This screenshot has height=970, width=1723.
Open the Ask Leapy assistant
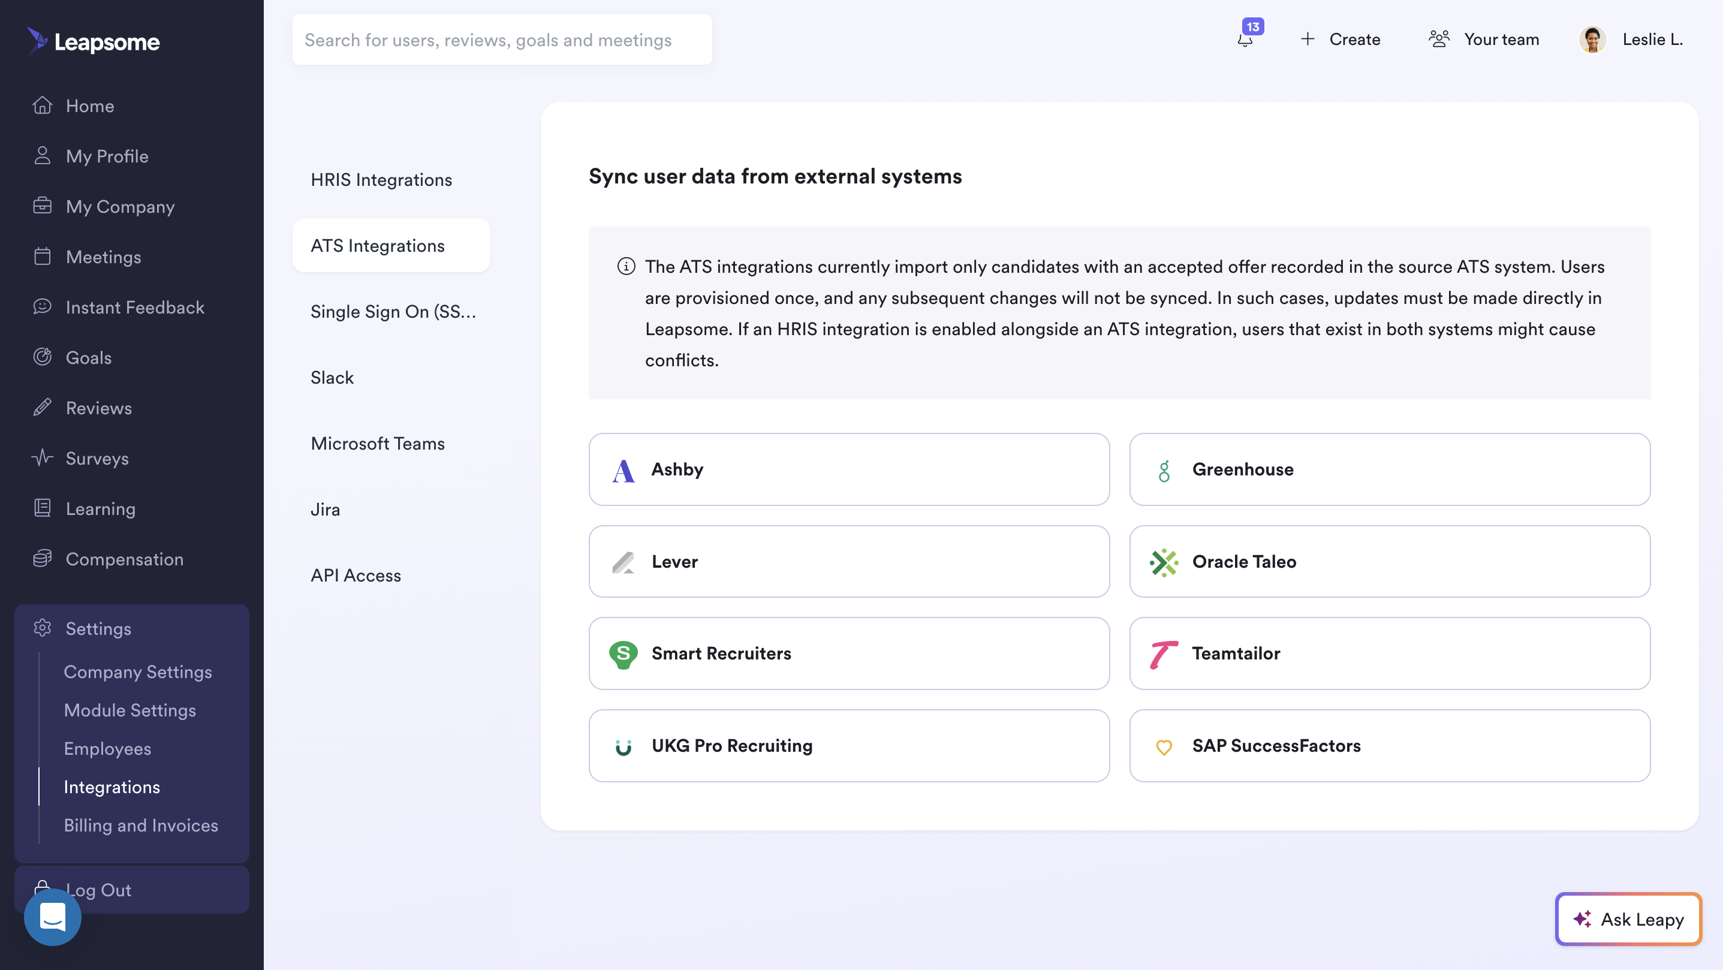pyautogui.click(x=1628, y=918)
